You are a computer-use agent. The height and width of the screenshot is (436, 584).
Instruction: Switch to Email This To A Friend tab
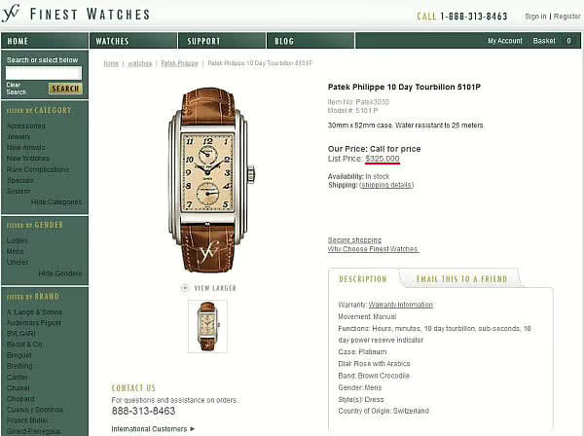tap(461, 279)
